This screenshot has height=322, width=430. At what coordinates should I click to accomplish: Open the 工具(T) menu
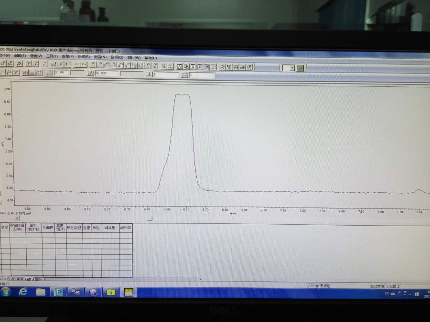(52, 56)
